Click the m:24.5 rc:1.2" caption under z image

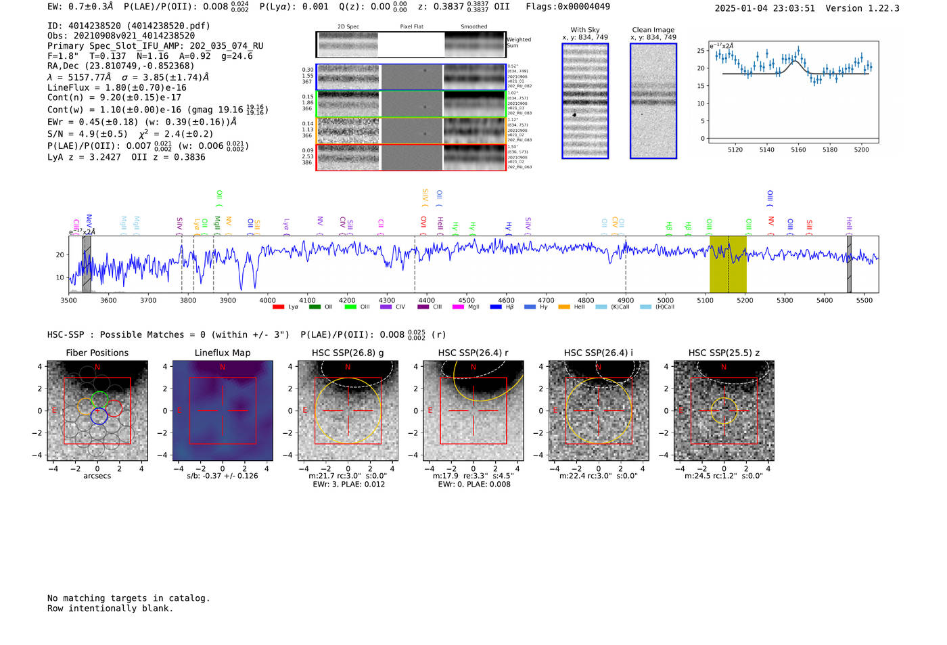pos(724,476)
